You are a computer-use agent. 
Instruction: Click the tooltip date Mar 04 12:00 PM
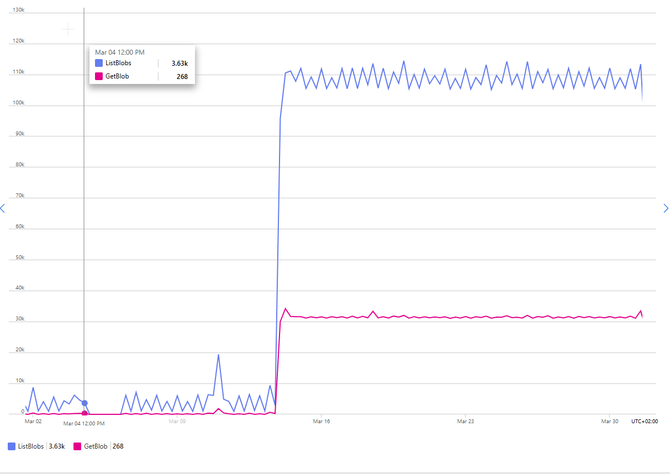[x=120, y=52]
